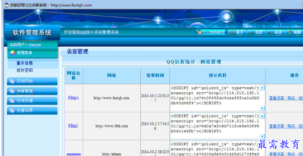Click scroll-down arrow in 网站A code box
Screen dimensions: 303x156
(262, 108)
